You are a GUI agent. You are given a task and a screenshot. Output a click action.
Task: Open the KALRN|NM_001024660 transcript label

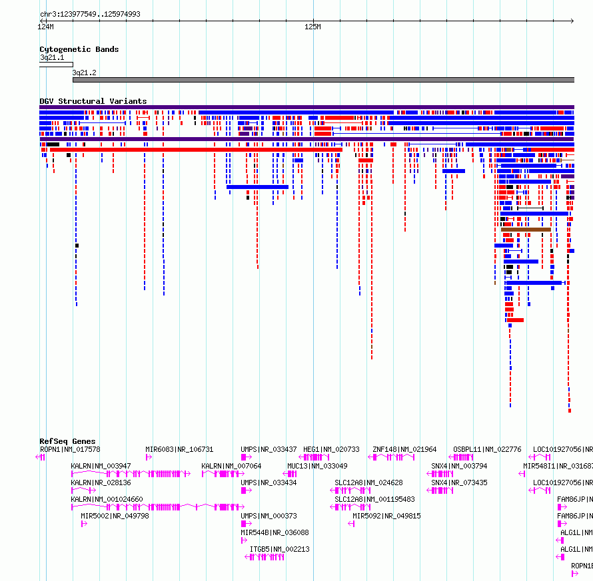click(x=107, y=499)
